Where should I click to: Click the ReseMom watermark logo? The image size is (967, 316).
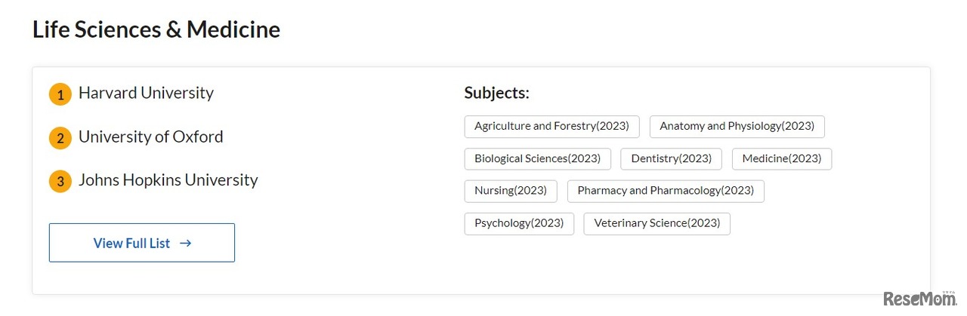coord(919,299)
